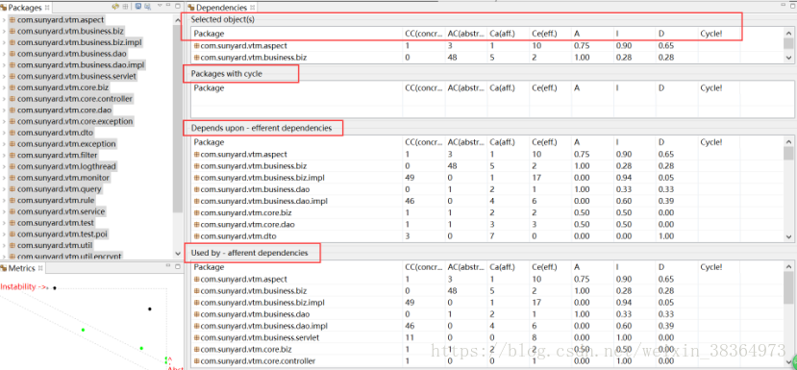Select com.sunyard.vtm.core.biz row in Depends upon table

487,212
